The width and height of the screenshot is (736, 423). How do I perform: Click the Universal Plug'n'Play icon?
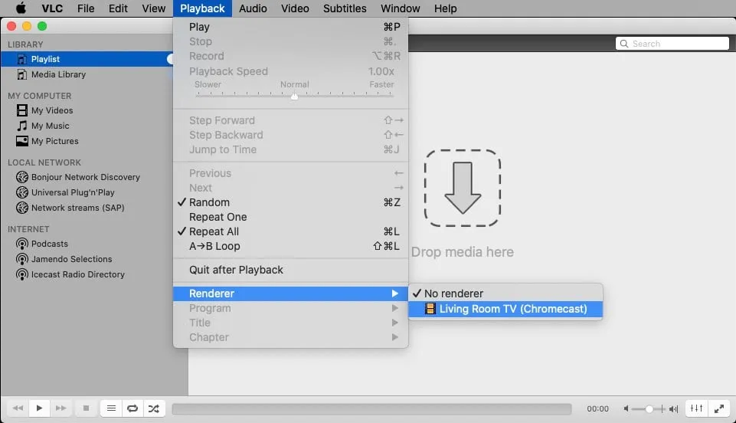[21, 192]
